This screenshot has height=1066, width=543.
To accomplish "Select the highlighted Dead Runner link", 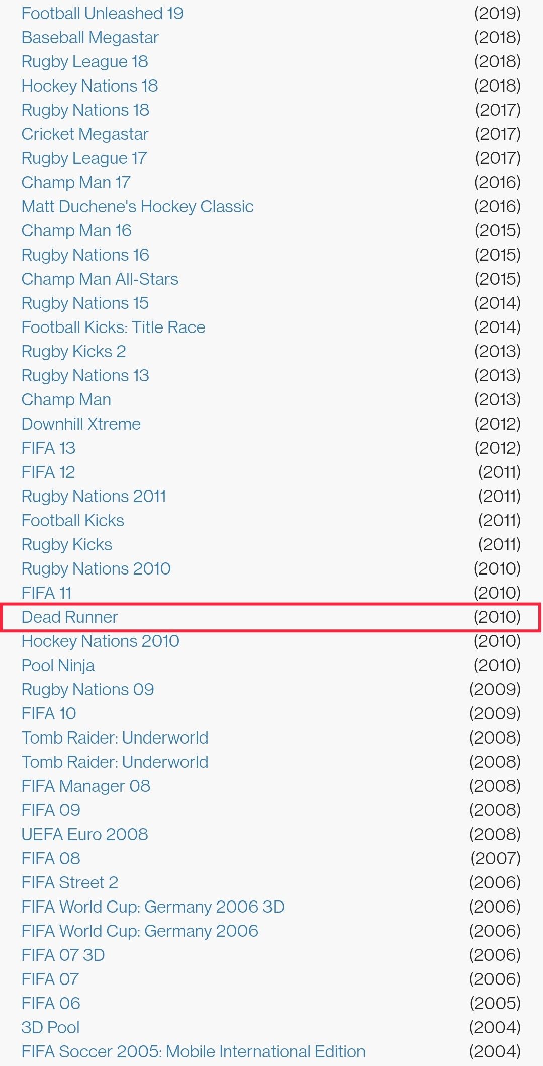I will coord(69,617).
